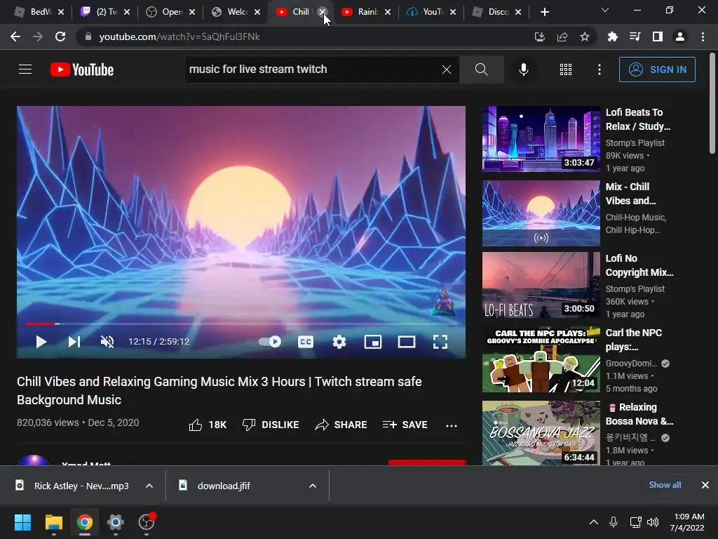Go to YouTube home via logo

(82, 69)
